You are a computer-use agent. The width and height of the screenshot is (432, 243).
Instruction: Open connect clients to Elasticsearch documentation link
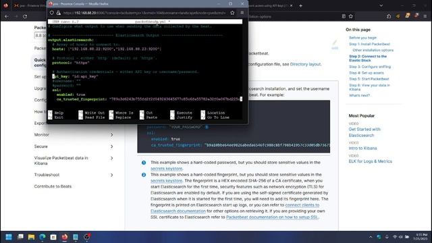coord(235,208)
